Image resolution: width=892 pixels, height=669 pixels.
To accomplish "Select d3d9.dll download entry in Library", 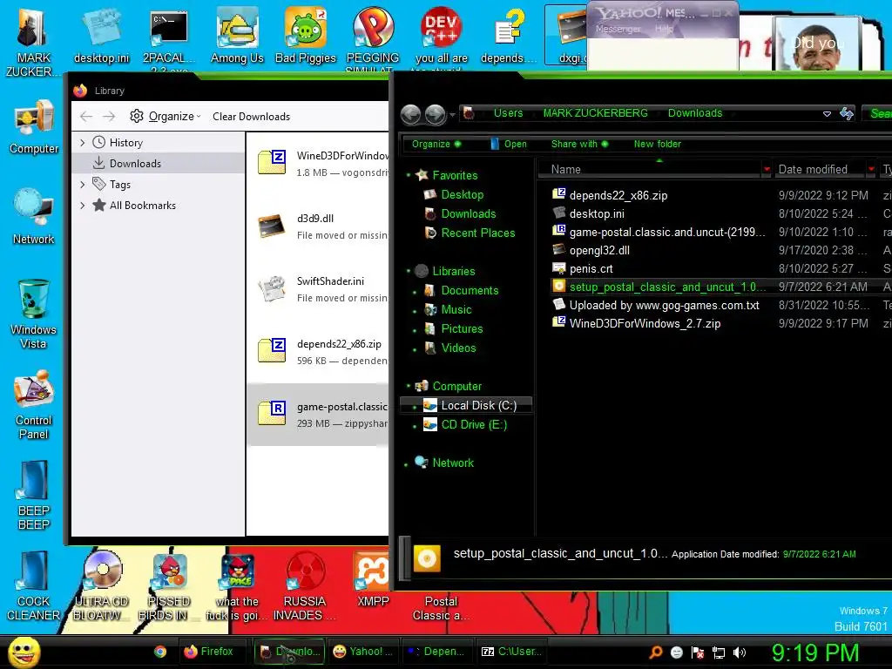I will click(319, 226).
